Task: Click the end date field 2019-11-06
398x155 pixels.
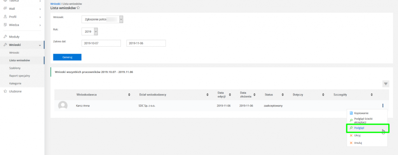Action: 146,43
